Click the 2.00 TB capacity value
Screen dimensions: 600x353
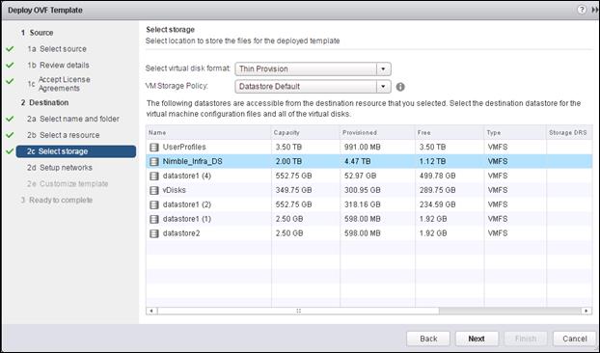288,162
